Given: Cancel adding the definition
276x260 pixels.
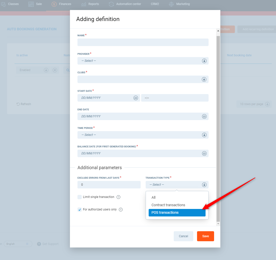Looking at the screenshot, I should (x=183, y=236).
